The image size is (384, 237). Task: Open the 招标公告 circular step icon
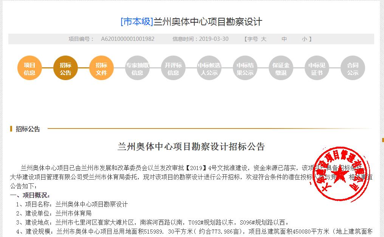point(65,68)
